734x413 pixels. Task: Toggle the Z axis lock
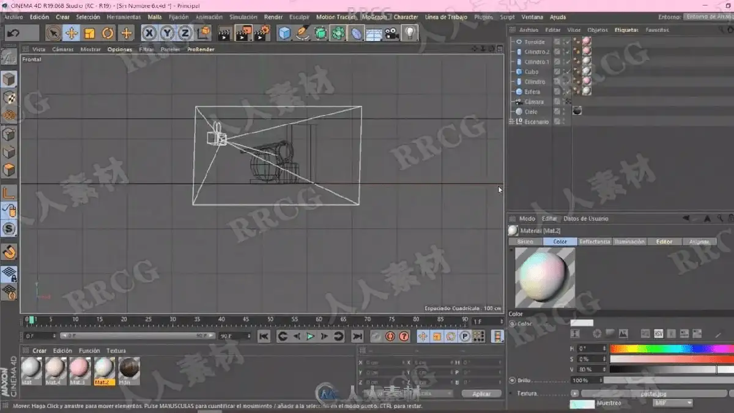tap(185, 33)
